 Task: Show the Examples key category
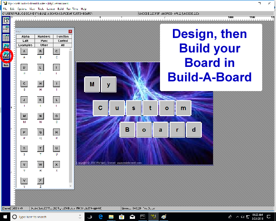point(25,45)
